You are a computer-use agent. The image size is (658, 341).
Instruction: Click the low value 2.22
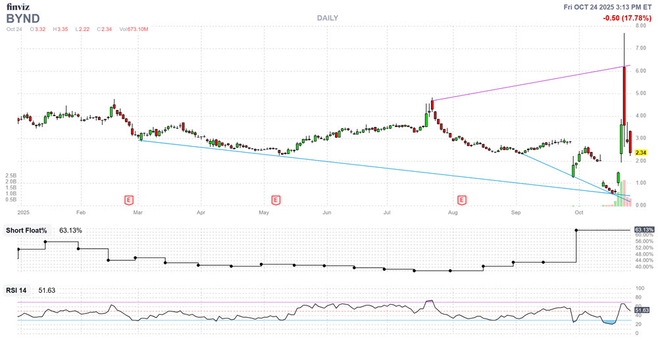(x=84, y=30)
